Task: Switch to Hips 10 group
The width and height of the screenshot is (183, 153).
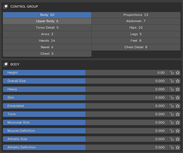Action: click(x=136, y=28)
